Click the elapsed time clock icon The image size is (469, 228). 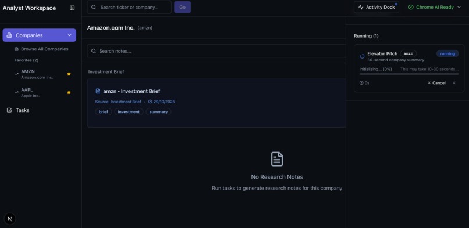pyautogui.click(x=361, y=83)
